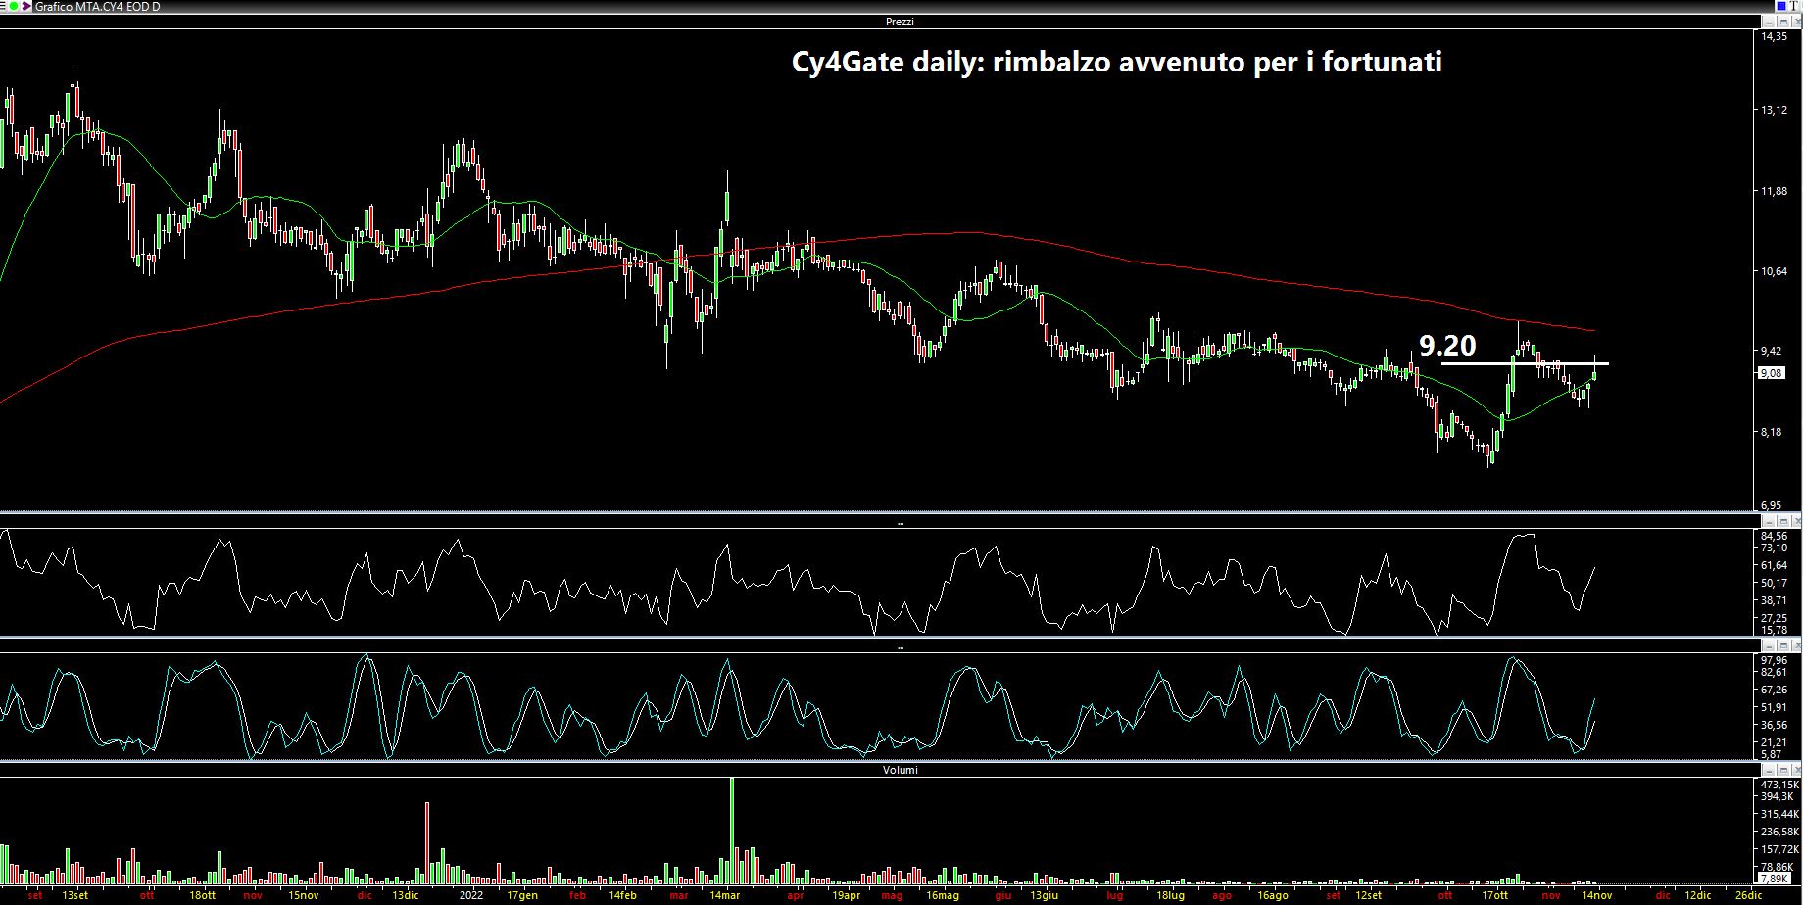Click the 16mag date label
This screenshot has width=1803, height=905.
pyautogui.click(x=943, y=895)
